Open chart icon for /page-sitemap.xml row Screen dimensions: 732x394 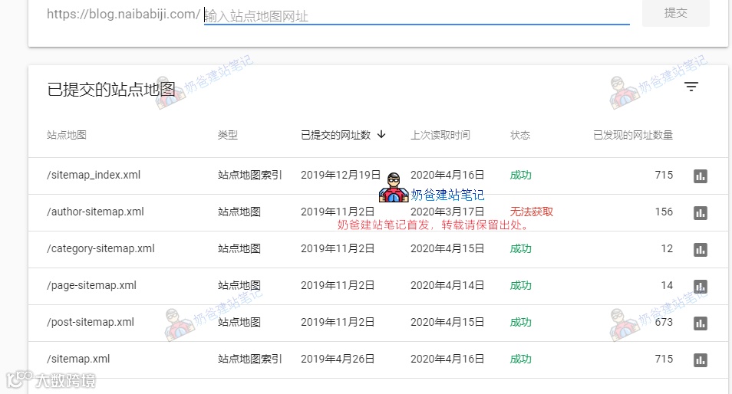[701, 286]
